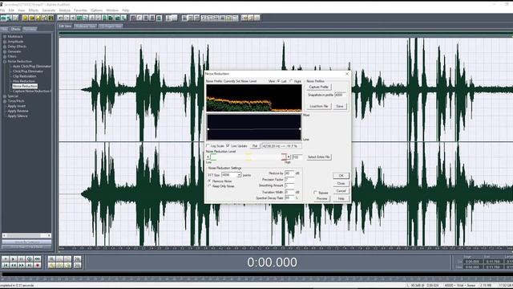Click the bottom vertical zoom icon
The height and width of the screenshot is (289, 513).
pyautogui.click(x=77, y=265)
